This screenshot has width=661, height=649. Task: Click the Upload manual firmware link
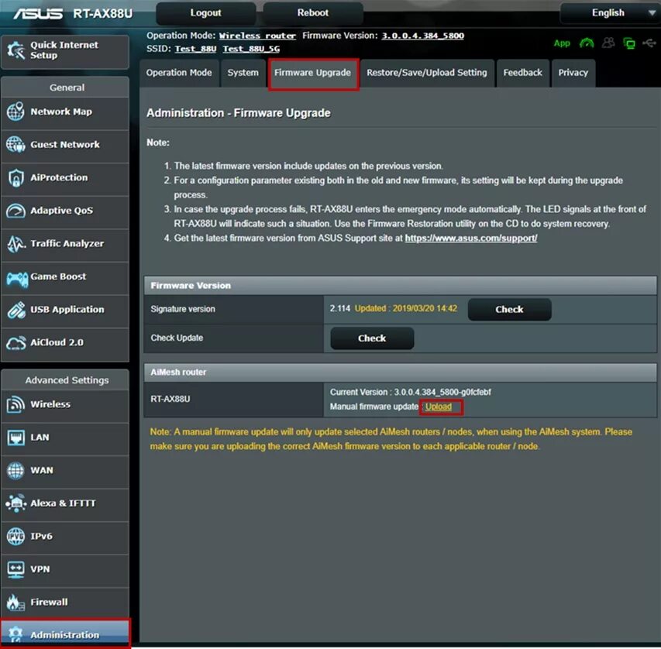(439, 407)
